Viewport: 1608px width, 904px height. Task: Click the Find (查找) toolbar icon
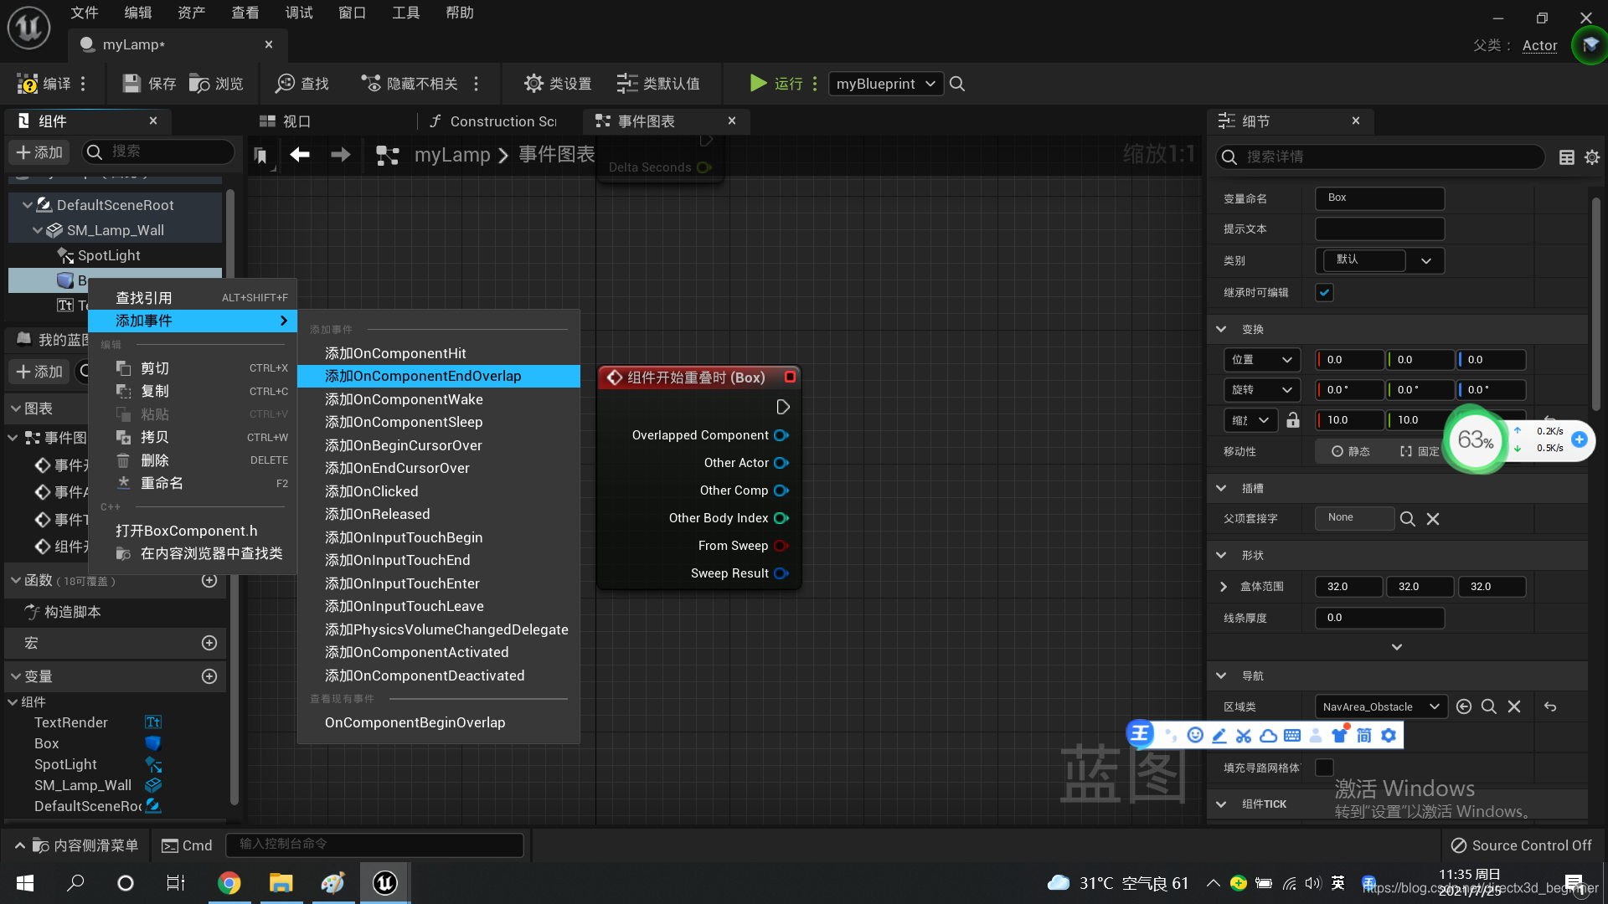coord(286,84)
